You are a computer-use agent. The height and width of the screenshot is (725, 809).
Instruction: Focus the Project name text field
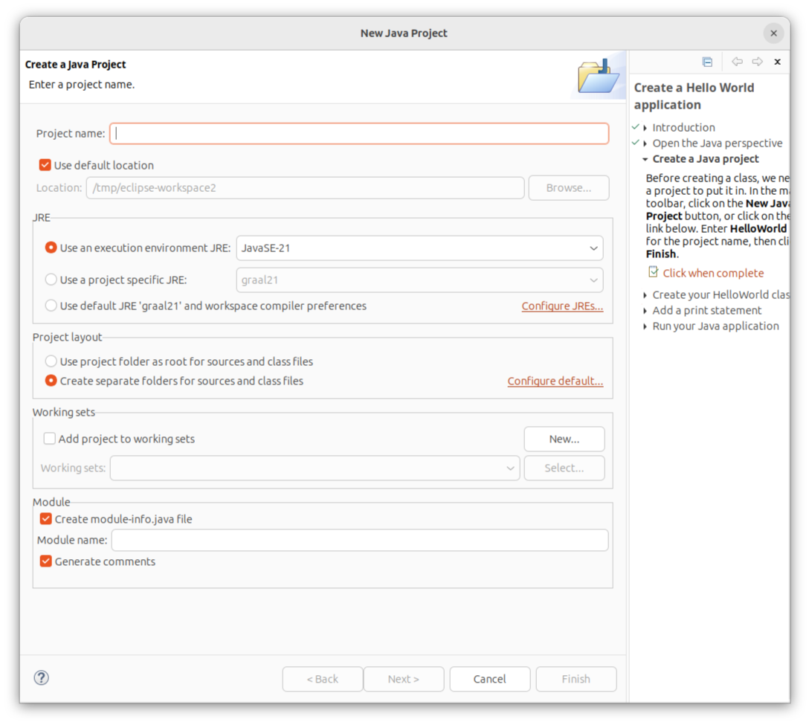pyautogui.click(x=359, y=134)
